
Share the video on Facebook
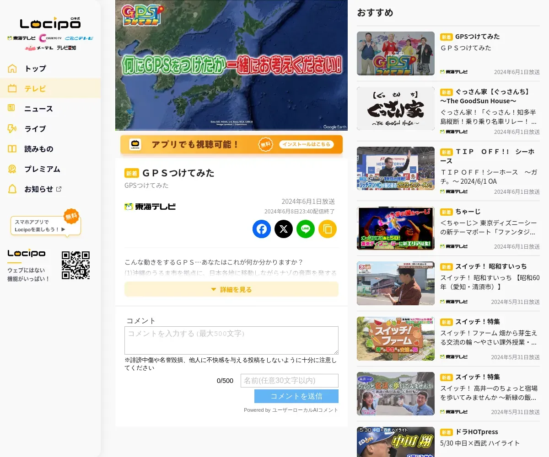(262, 229)
